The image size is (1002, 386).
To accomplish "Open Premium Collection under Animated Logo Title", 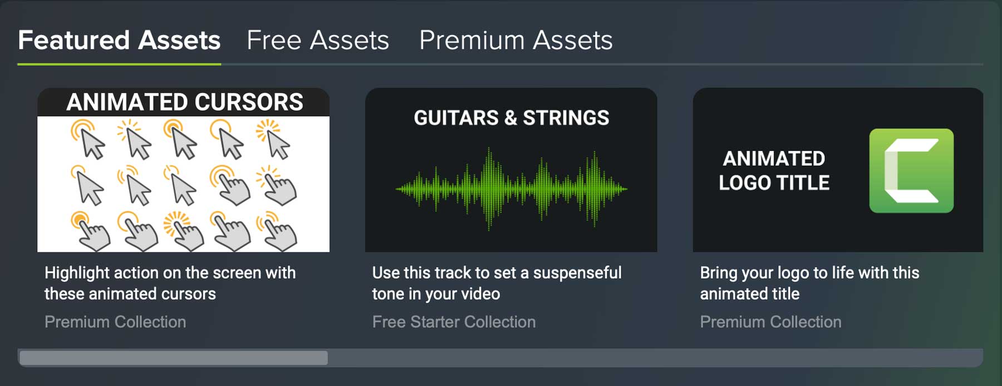I will click(x=771, y=321).
